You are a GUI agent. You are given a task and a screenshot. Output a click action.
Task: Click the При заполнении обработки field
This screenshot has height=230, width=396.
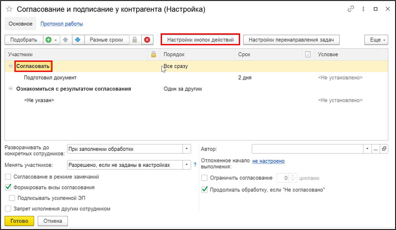[x=125, y=149]
